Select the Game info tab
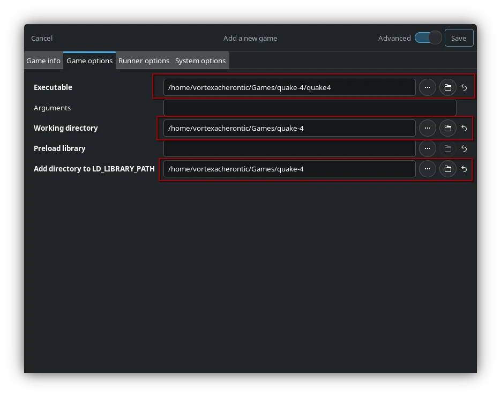This screenshot has width=501, height=397. coord(43,61)
